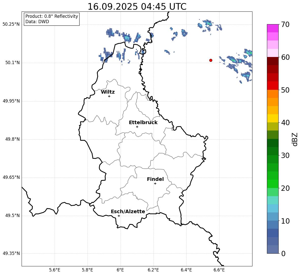This screenshot has height=275, width=301.
Task: Click the bright green colorbar segment above 20
Action: coord(273,184)
